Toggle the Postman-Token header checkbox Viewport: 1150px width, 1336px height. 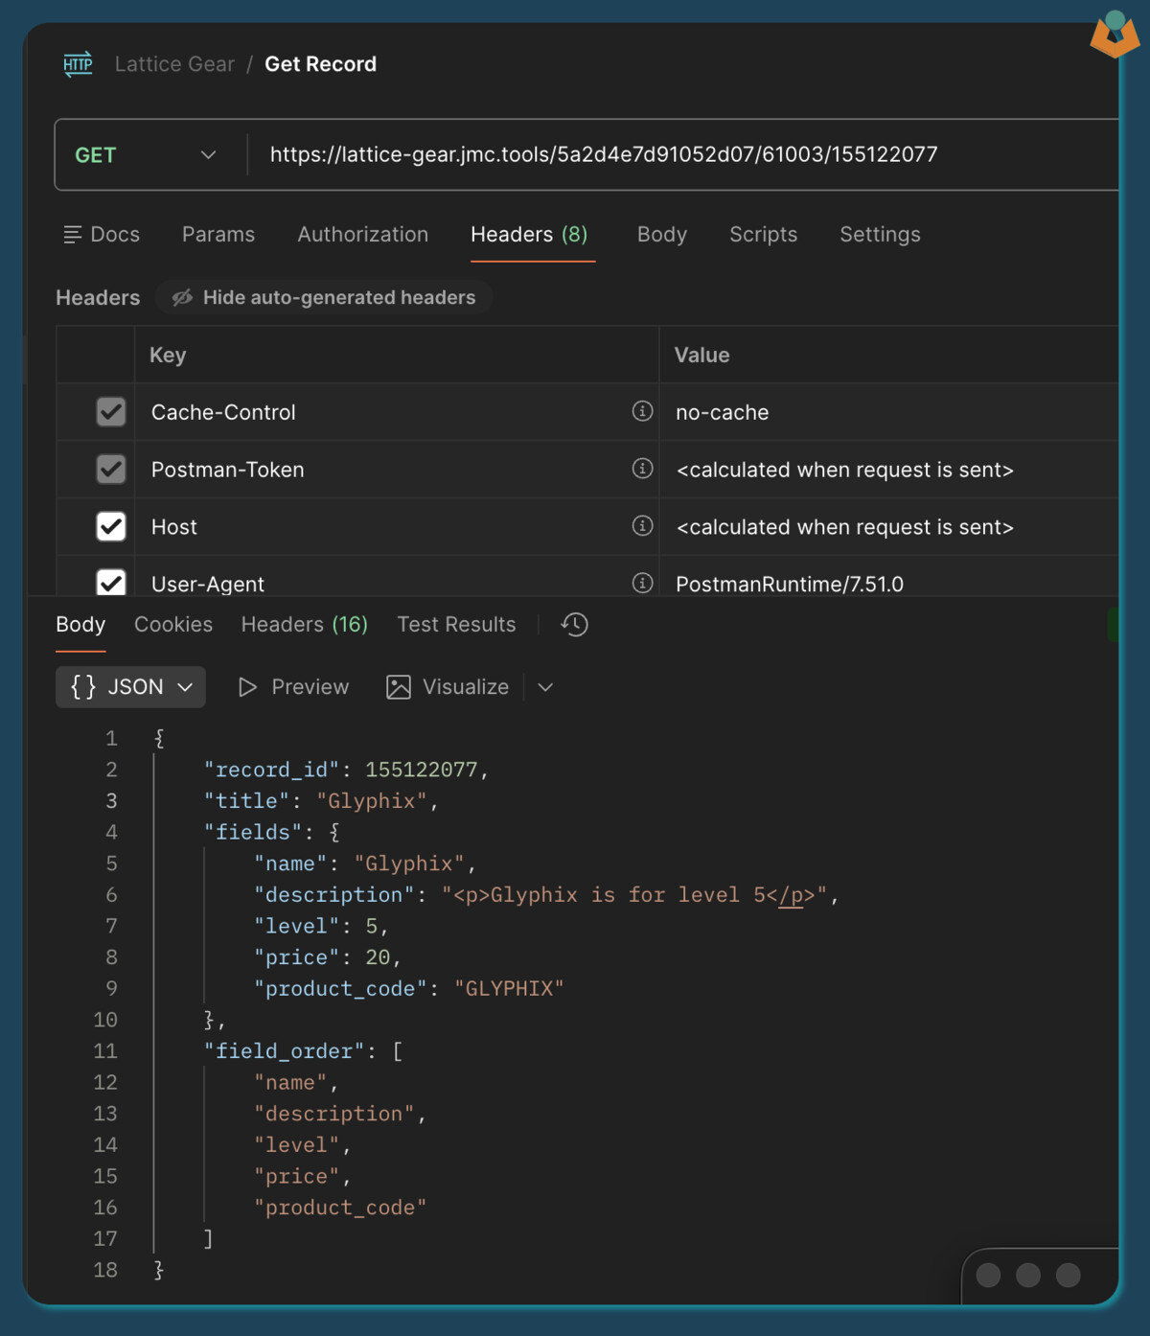pyautogui.click(x=111, y=470)
